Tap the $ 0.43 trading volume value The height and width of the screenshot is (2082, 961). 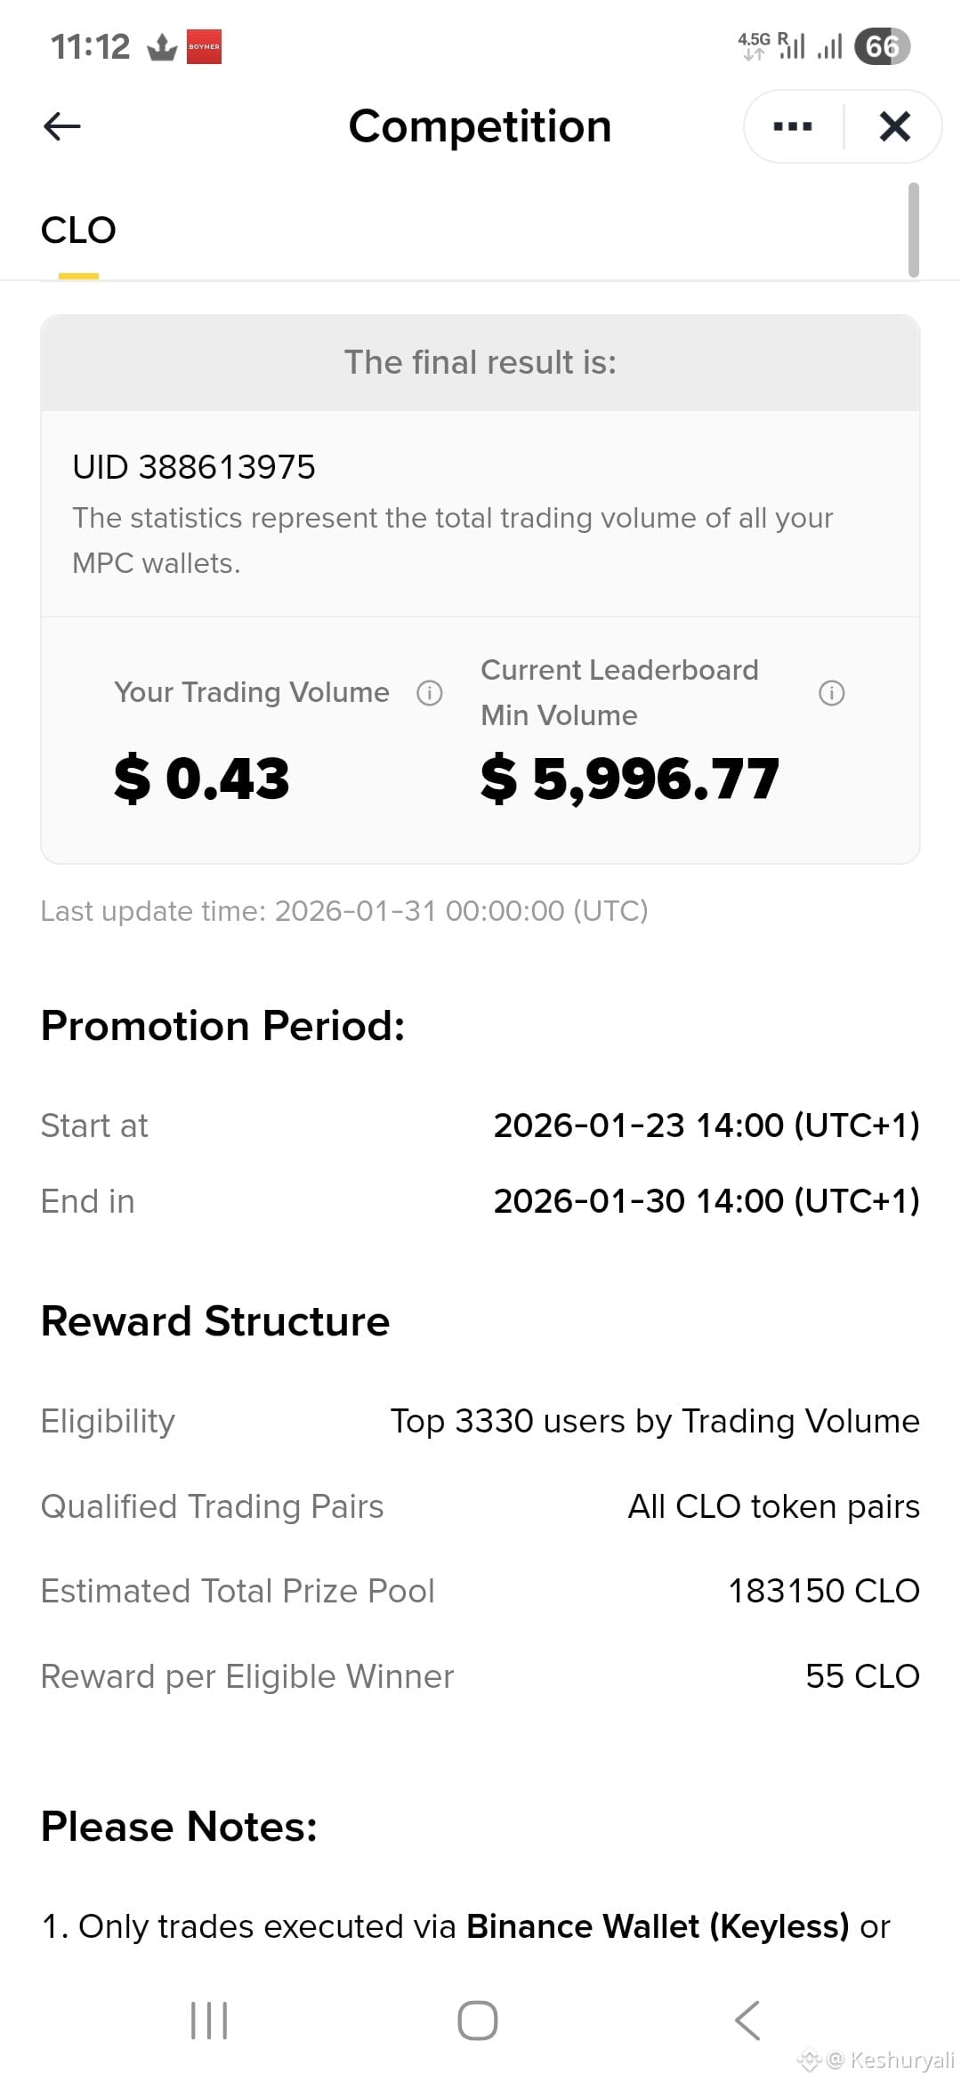202,779
